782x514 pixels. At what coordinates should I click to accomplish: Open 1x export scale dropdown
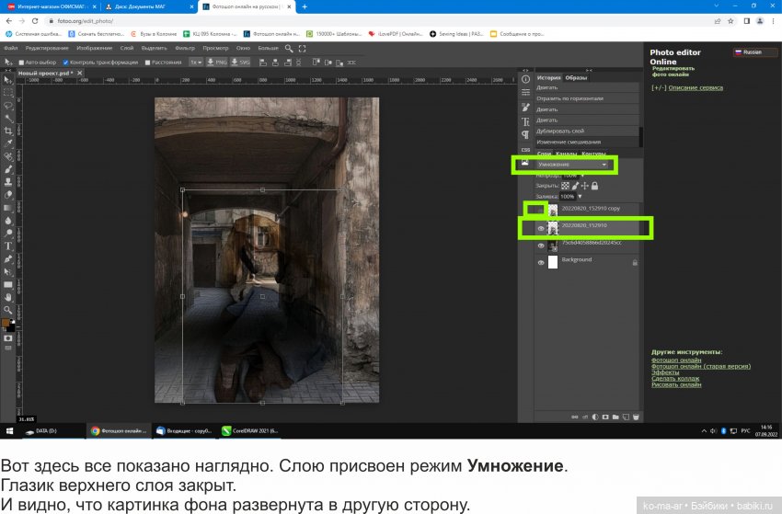[x=195, y=63]
